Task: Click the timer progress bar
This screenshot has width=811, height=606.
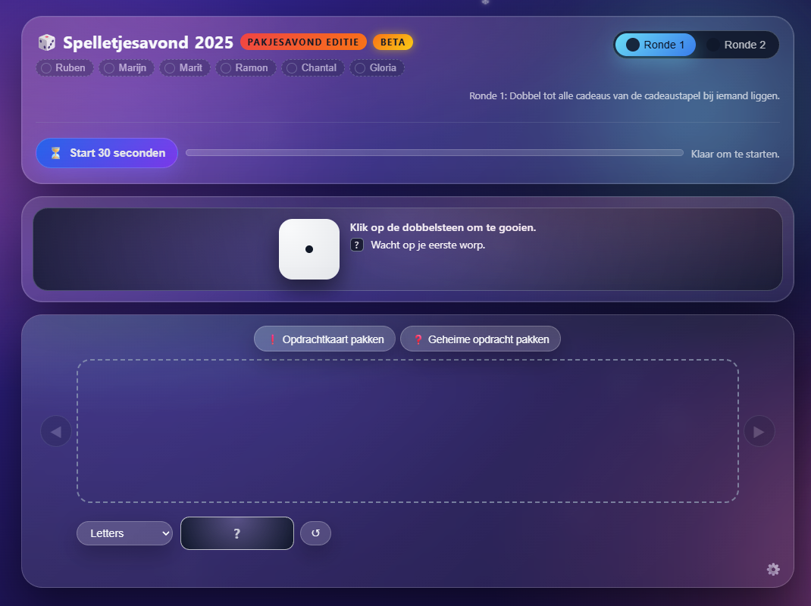Action: point(434,153)
